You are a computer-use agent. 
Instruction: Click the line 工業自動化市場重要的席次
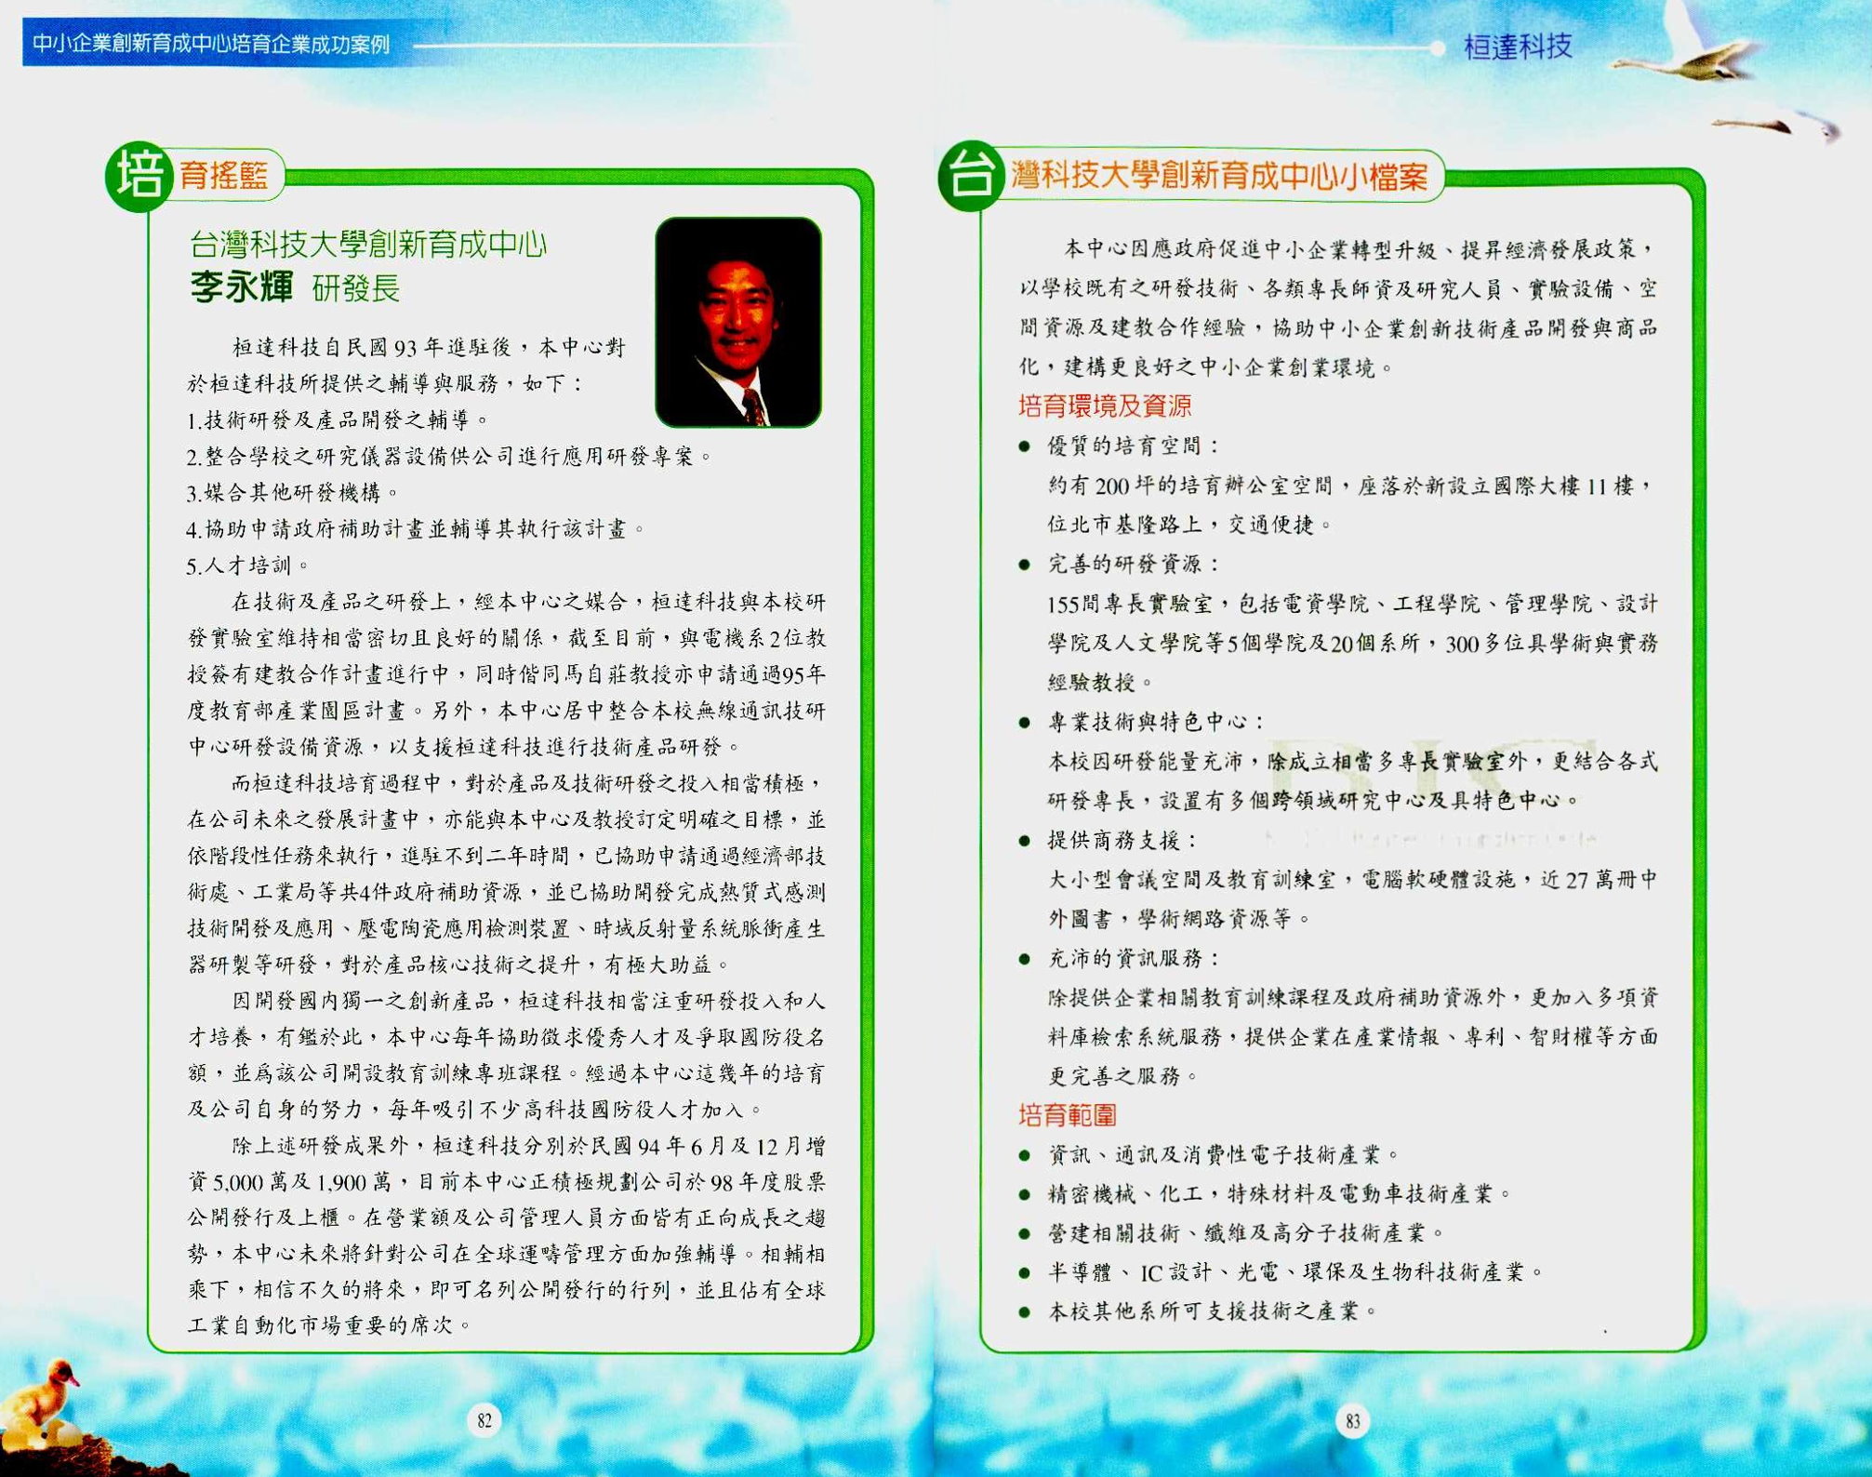click(331, 1325)
